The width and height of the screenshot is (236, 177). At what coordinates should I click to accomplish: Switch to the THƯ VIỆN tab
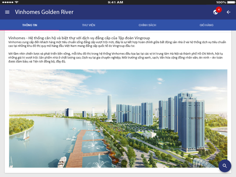tap(88, 25)
